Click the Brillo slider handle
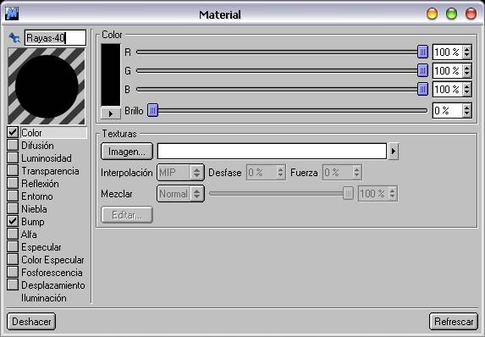The width and height of the screenshot is (485, 337). 152,110
